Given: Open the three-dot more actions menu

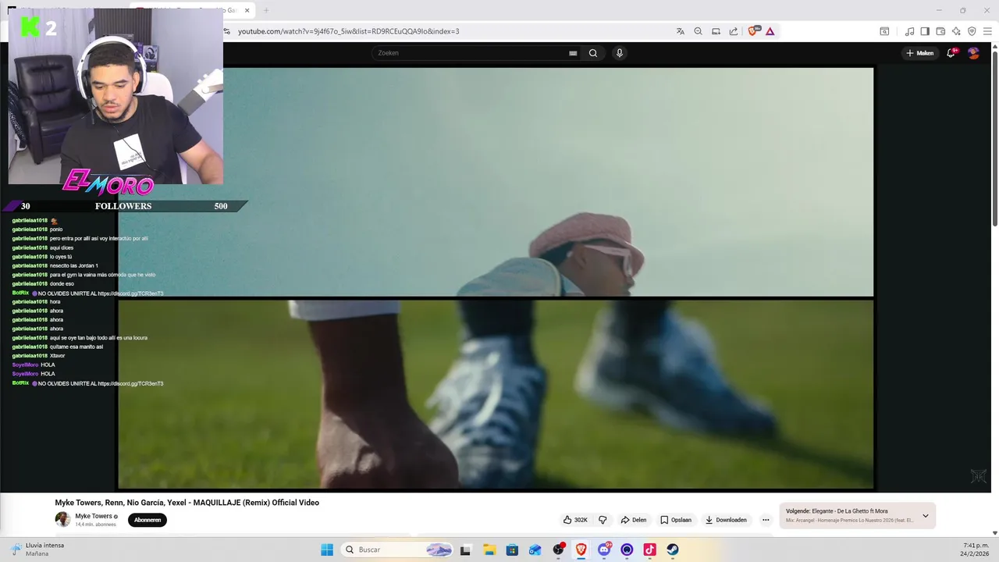Looking at the screenshot, I should [x=766, y=520].
